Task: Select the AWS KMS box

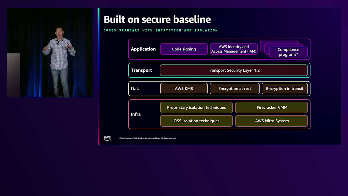Action: (184, 89)
